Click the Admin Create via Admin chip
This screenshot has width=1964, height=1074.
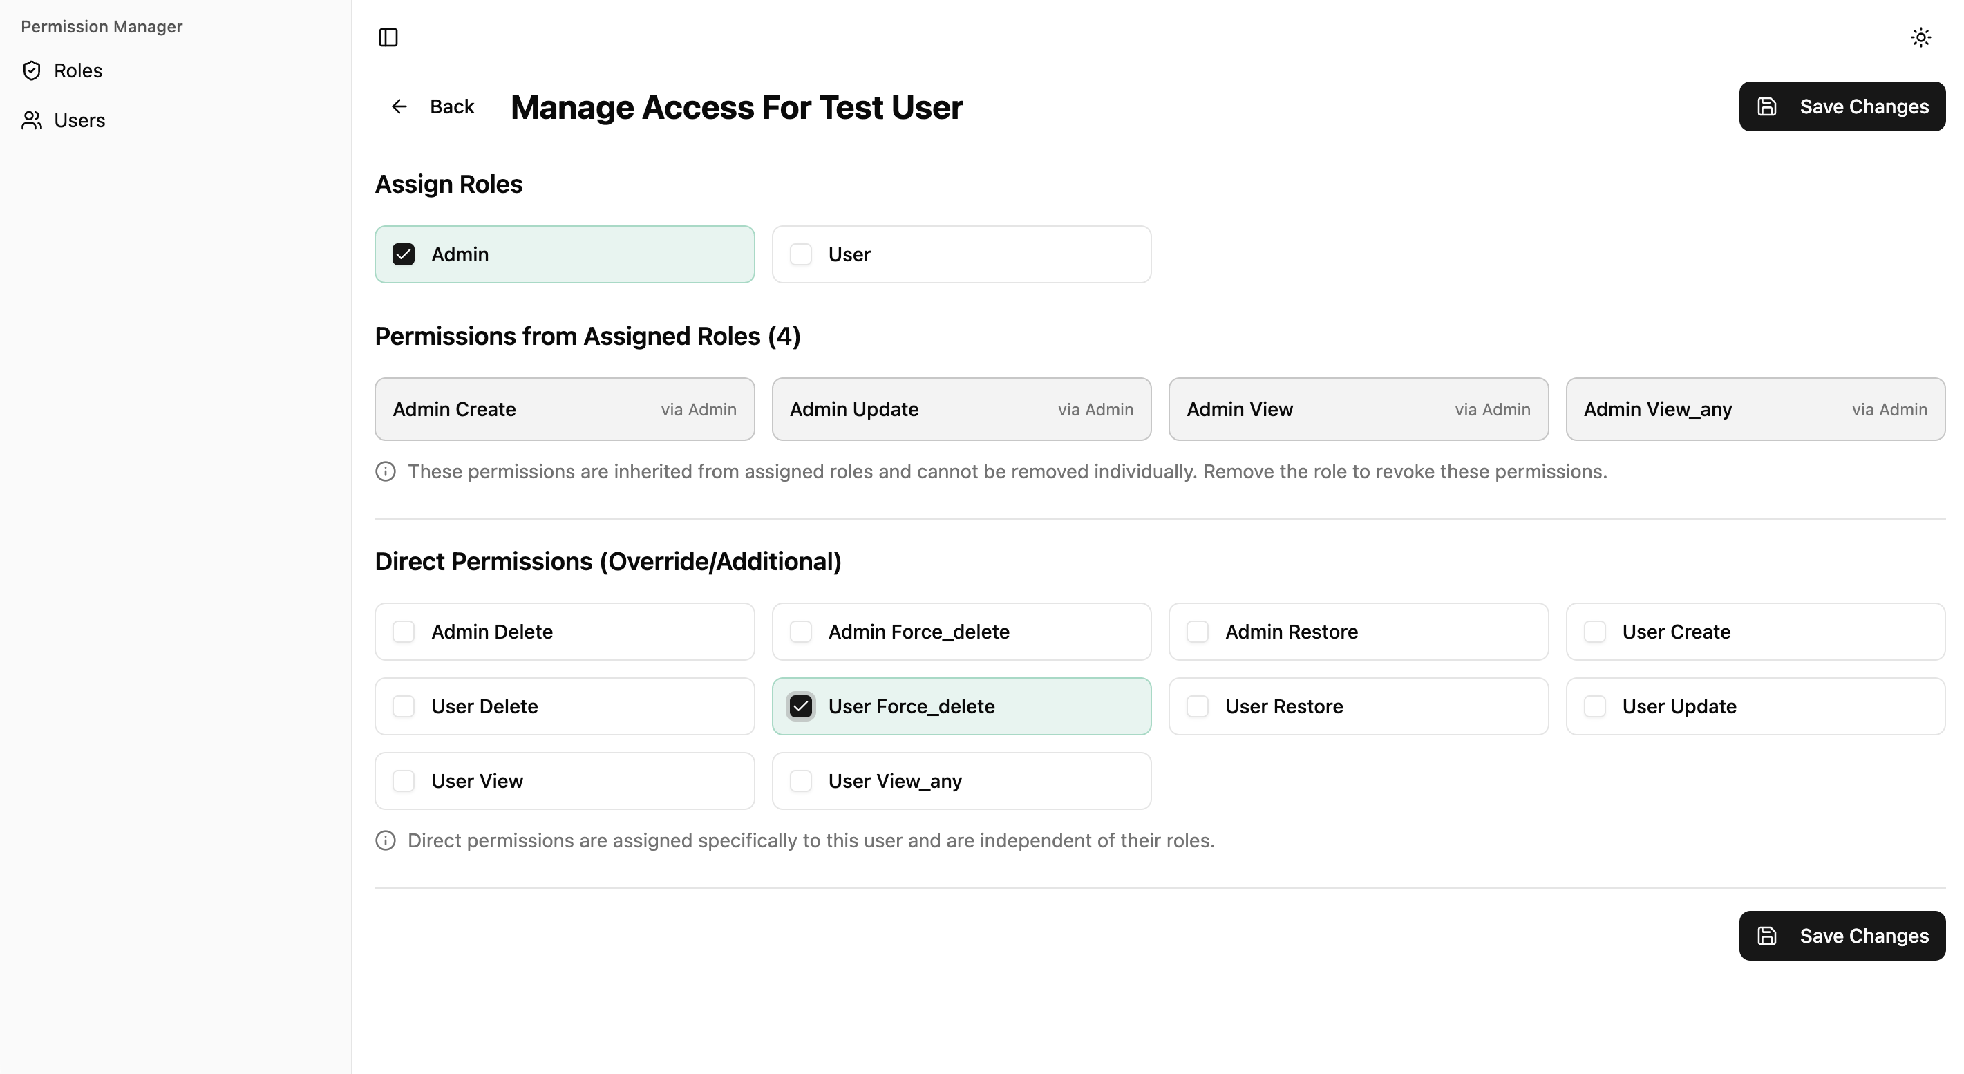tap(564, 408)
